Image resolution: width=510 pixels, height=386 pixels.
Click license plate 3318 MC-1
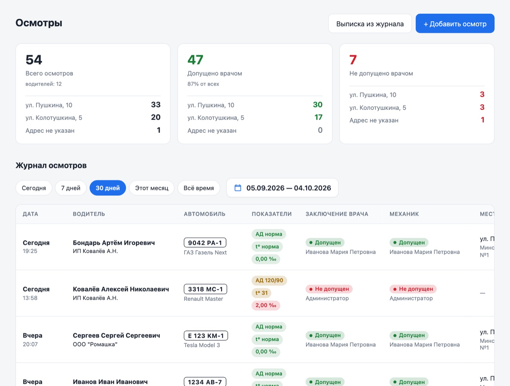coord(205,289)
